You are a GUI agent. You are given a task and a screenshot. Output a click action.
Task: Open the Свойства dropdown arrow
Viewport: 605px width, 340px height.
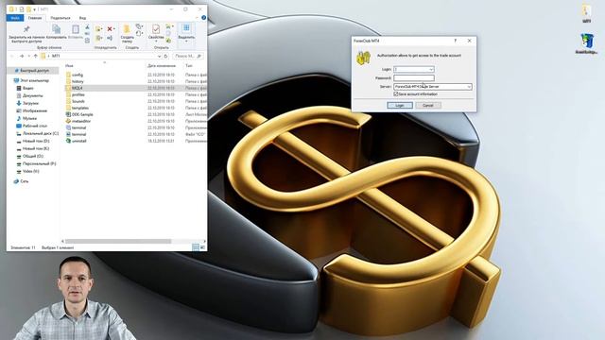(156, 42)
